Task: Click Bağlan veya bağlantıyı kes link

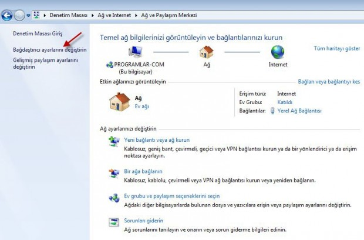Action: click(x=329, y=82)
